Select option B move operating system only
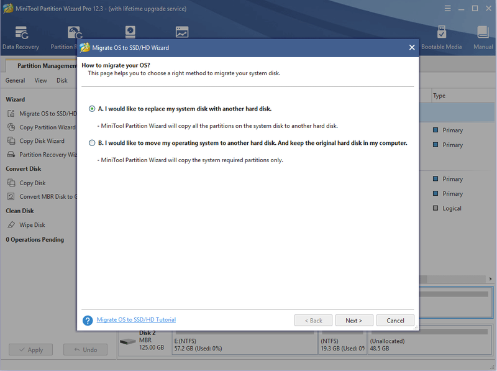 point(92,143)
